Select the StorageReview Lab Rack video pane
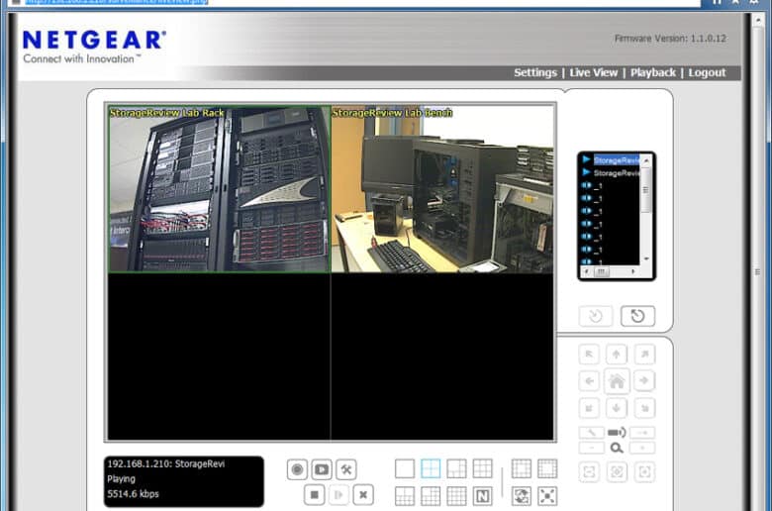The image size is (772, 511). click(220, 189)
